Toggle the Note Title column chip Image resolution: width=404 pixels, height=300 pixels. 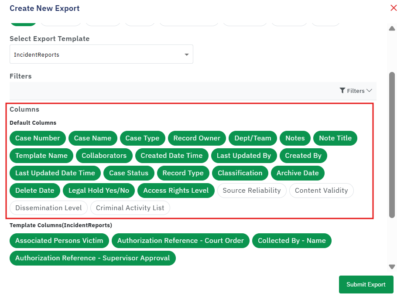click(x=335, y=138)
